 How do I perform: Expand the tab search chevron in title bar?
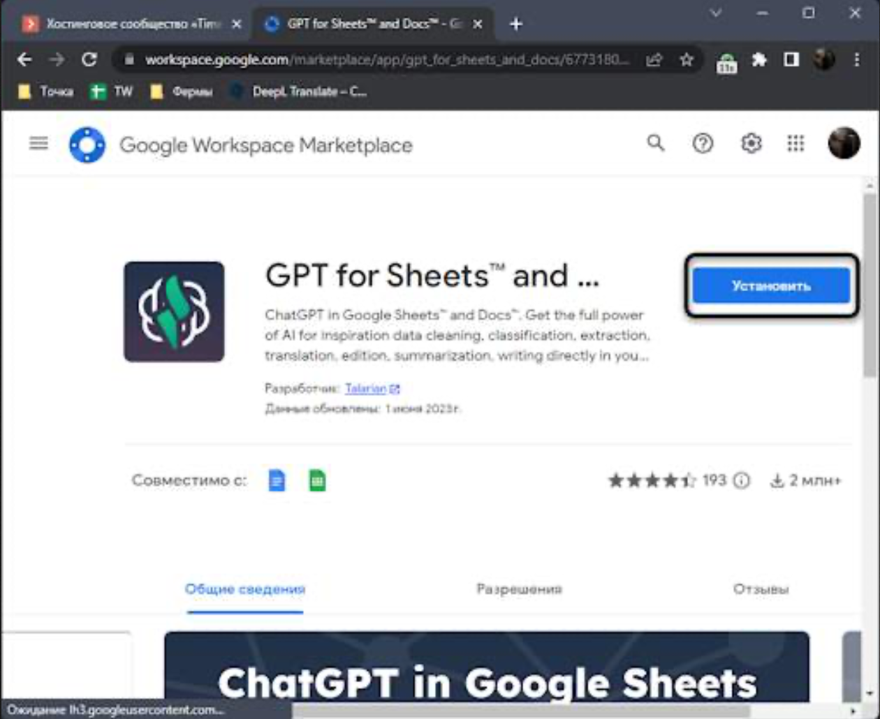(x=715, y=13)
